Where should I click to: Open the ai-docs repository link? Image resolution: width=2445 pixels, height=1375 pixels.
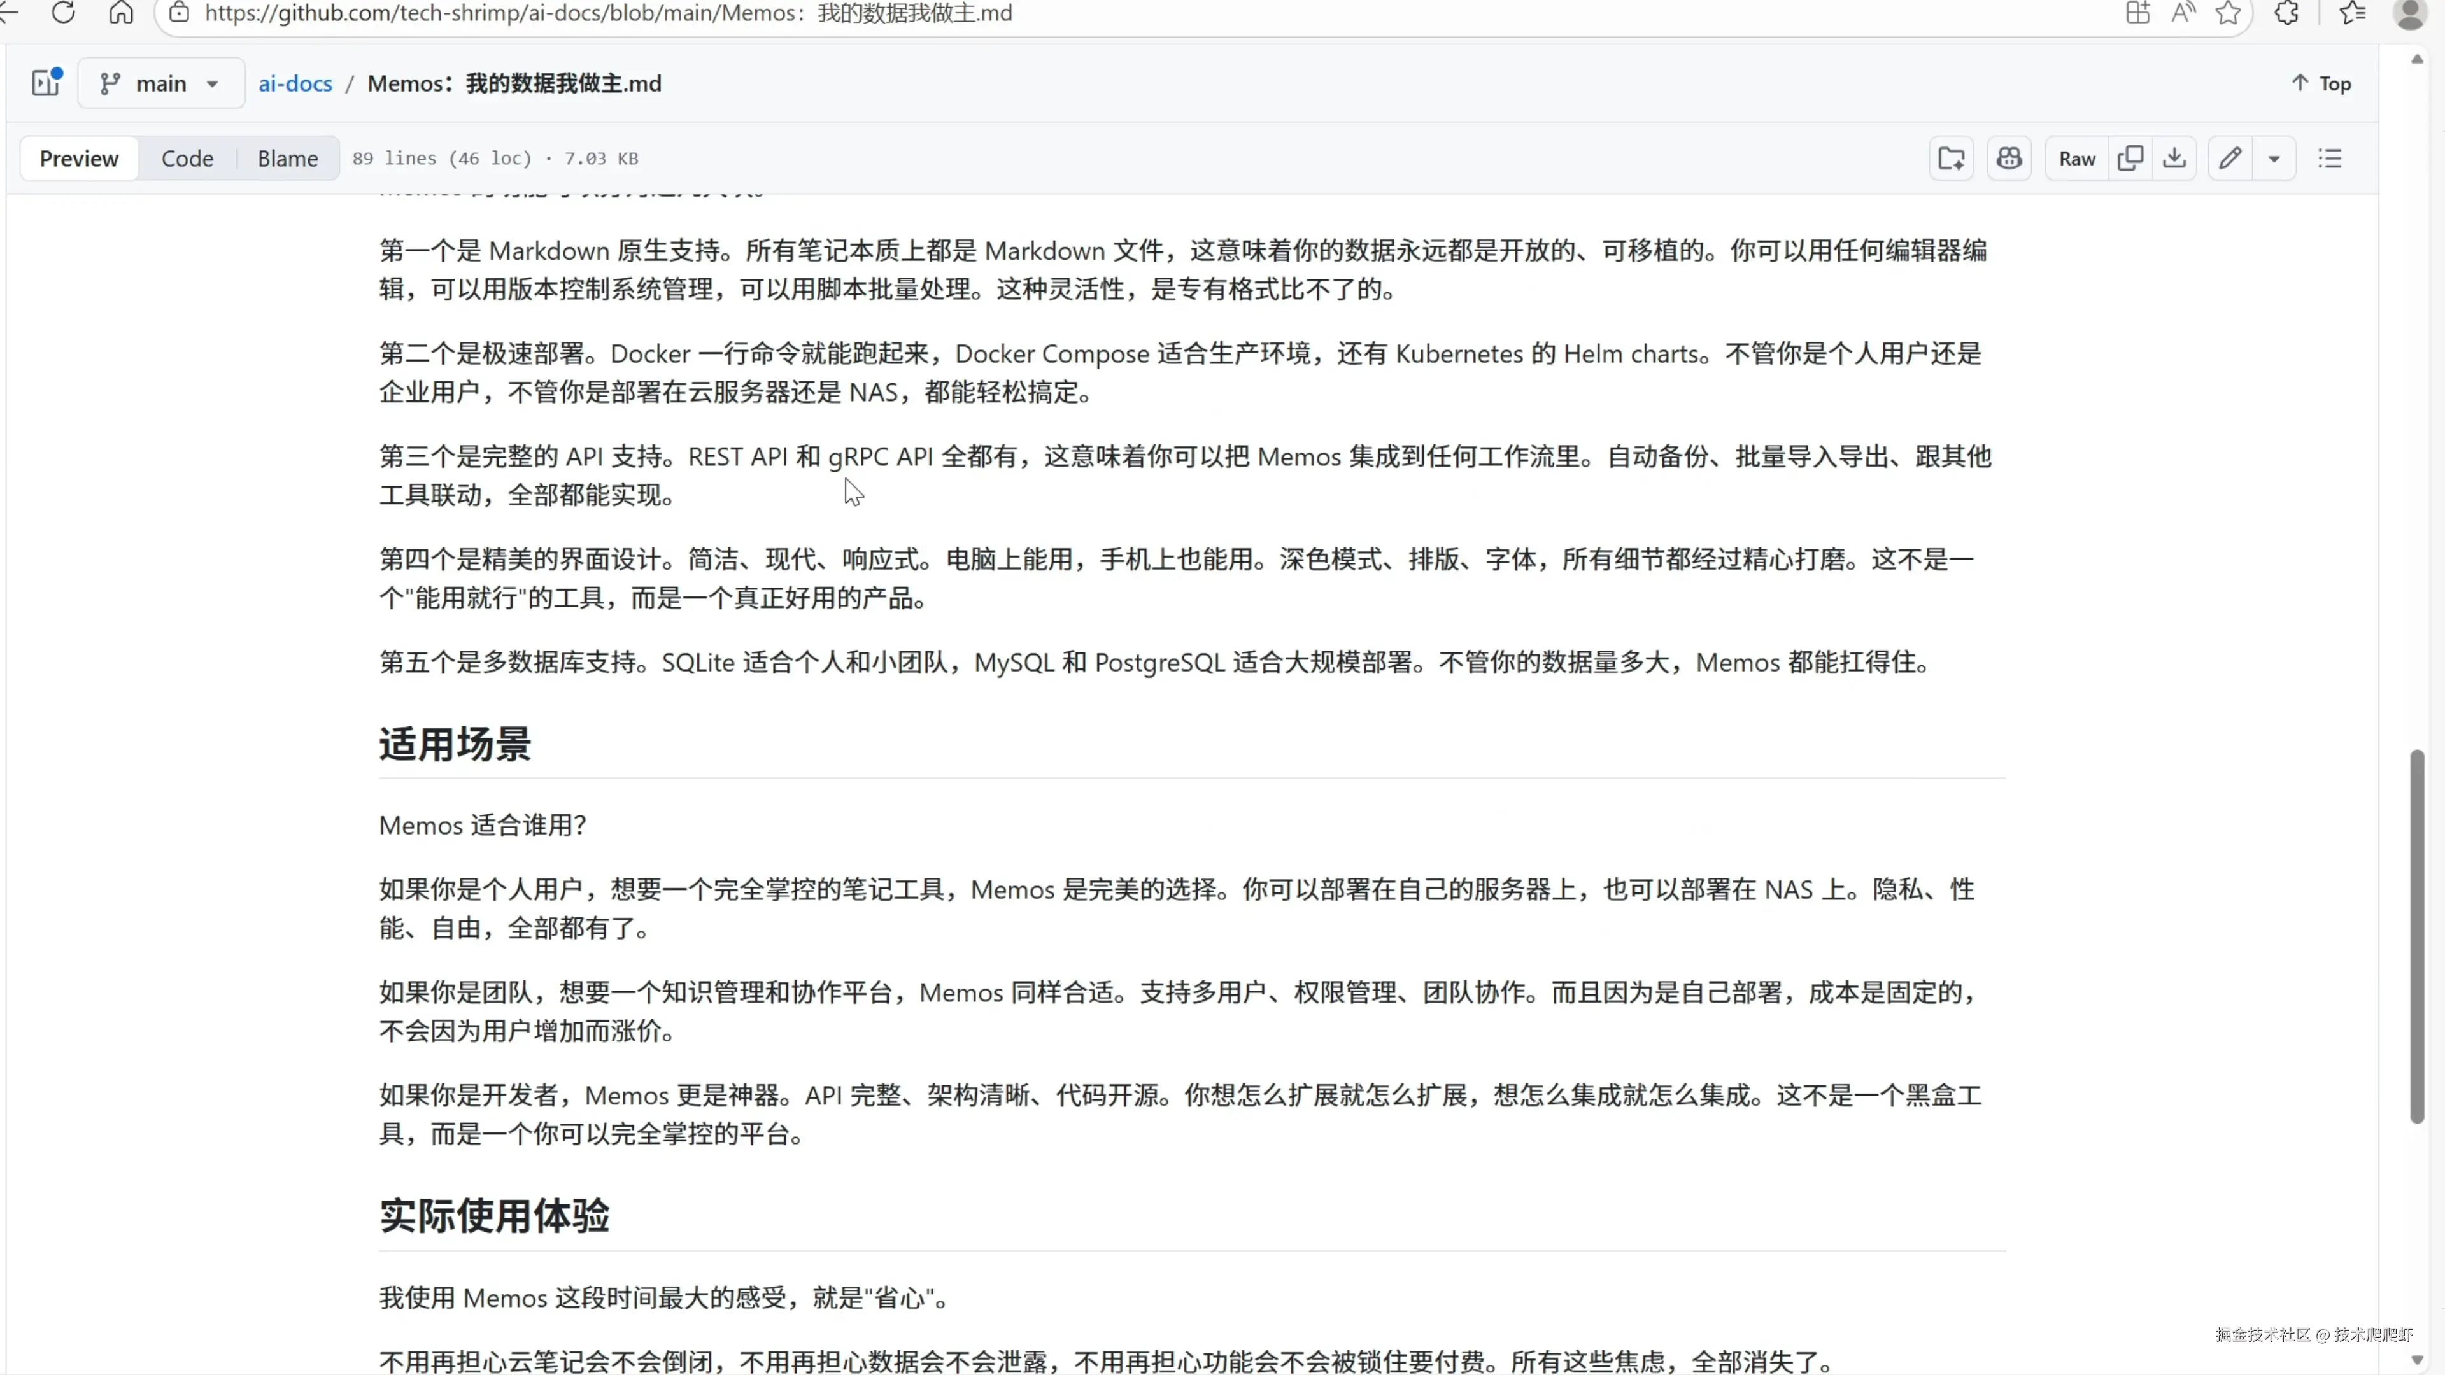tap(295, 83)
